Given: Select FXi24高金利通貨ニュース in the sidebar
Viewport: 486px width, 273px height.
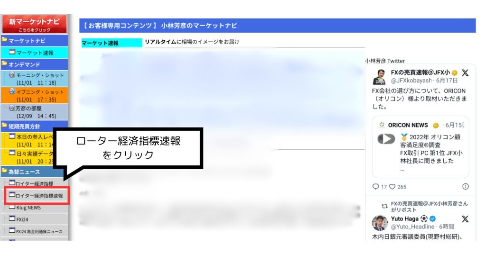Looking at the screenshot, I should click(x=37, y=231).
